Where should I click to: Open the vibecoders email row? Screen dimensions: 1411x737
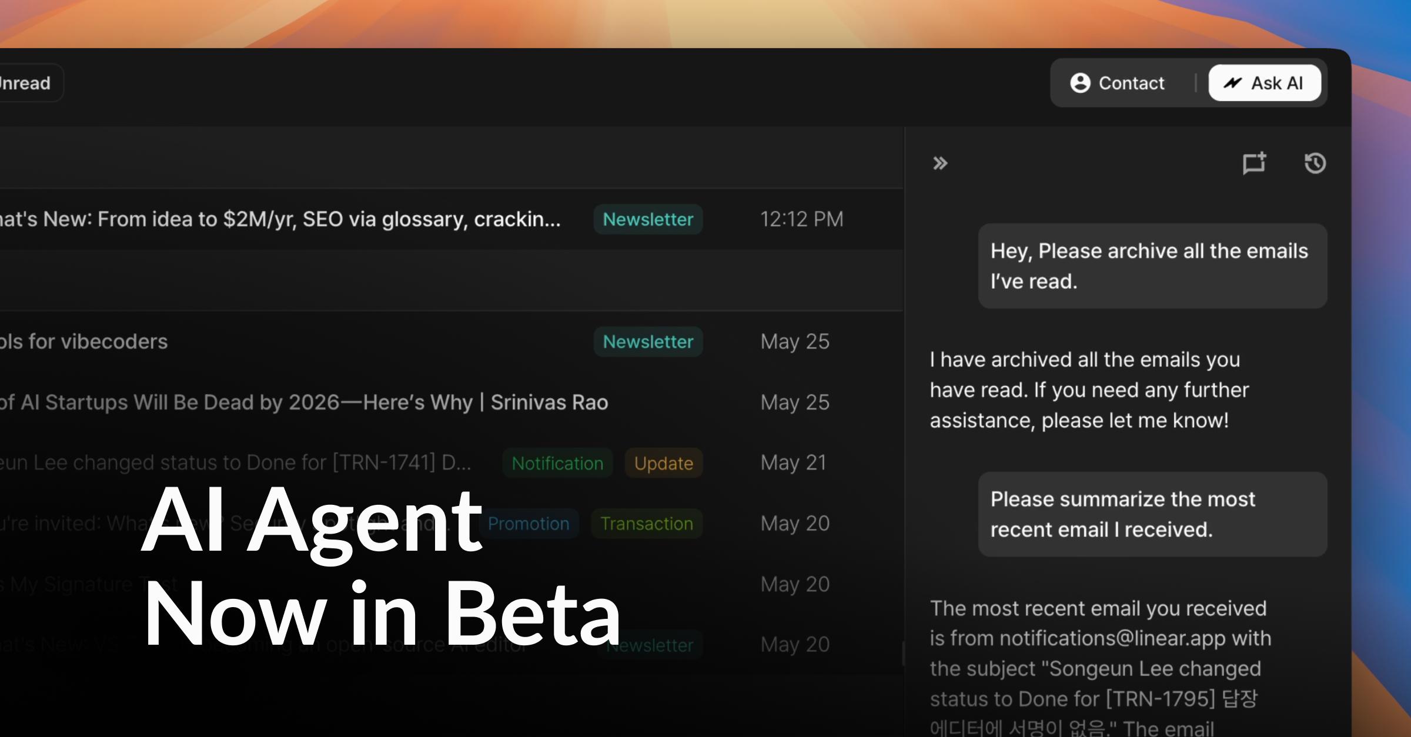point(452,341)
